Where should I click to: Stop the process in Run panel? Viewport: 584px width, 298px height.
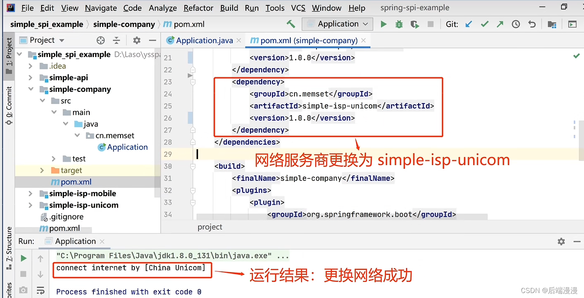[24, 274]
